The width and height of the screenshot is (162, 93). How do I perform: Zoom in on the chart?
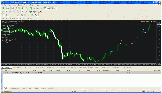[x=14, y=12]
